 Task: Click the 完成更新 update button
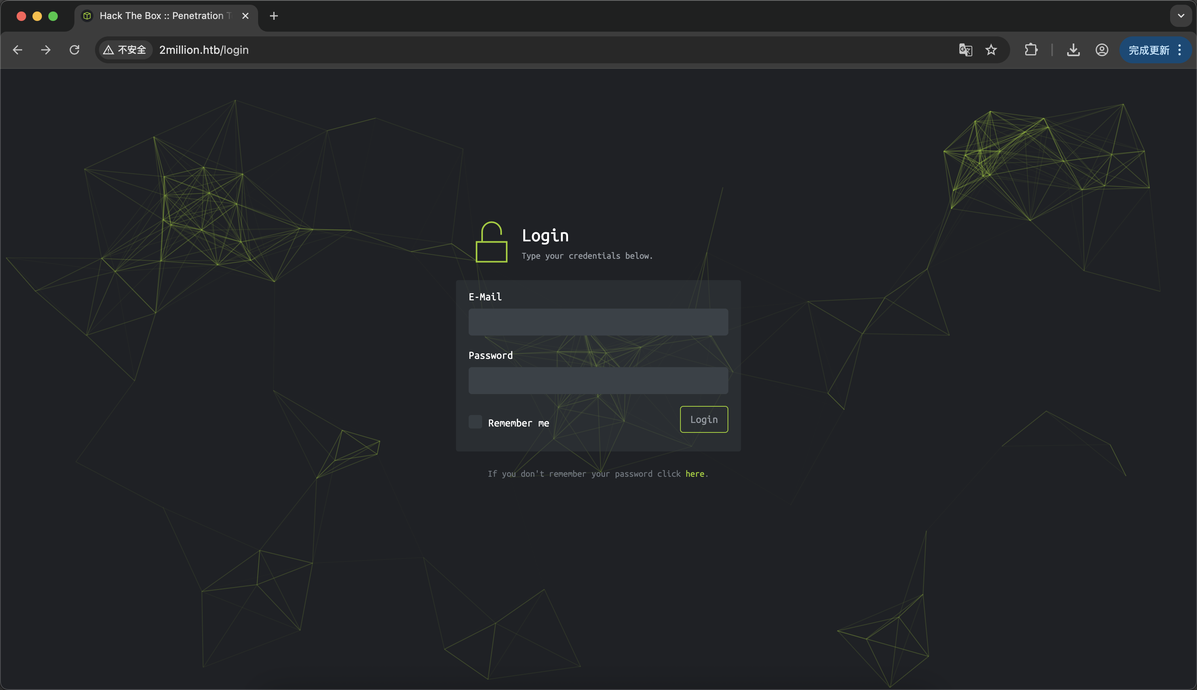point(1148,50)
